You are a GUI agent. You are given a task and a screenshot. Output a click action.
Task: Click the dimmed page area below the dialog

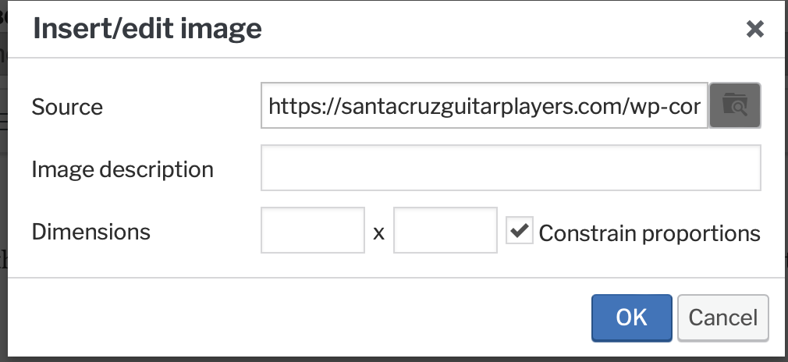[390, 358]
